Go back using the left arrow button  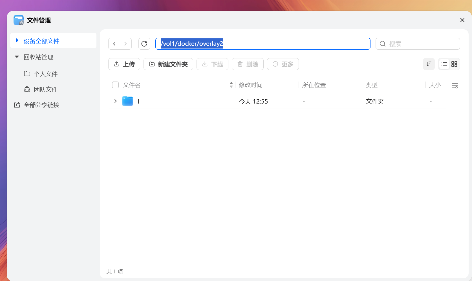pos(114,44)
